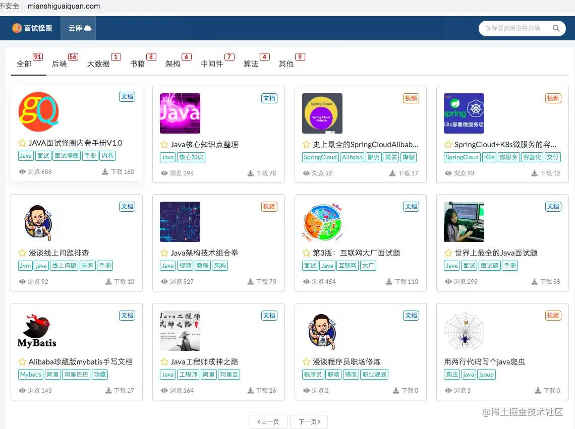
Task: Click the jsoup tag
Action: point(486,375)
